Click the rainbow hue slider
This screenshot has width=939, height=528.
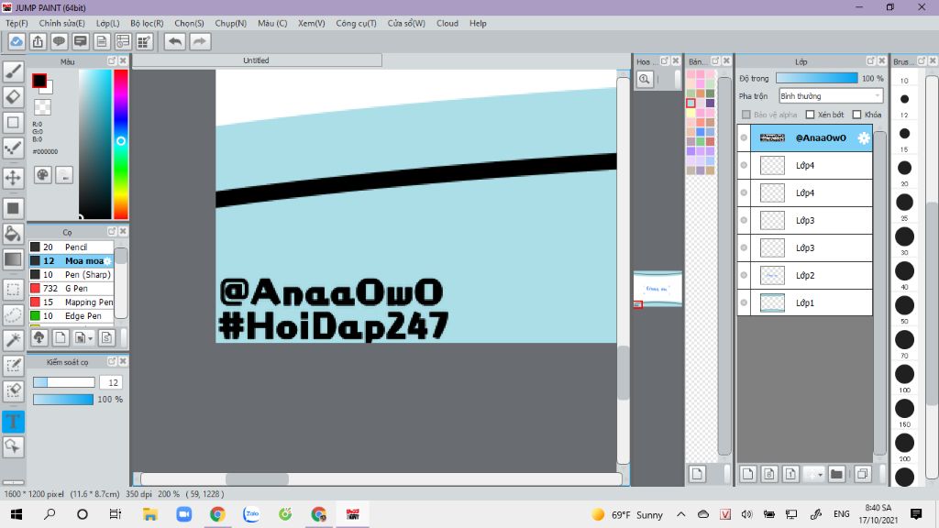click(121, 144)
